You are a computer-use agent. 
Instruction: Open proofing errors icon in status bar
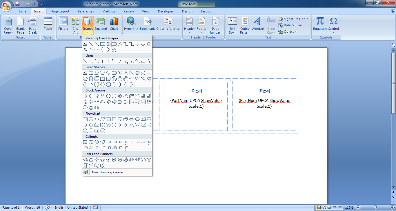click(x=48, y=208)
